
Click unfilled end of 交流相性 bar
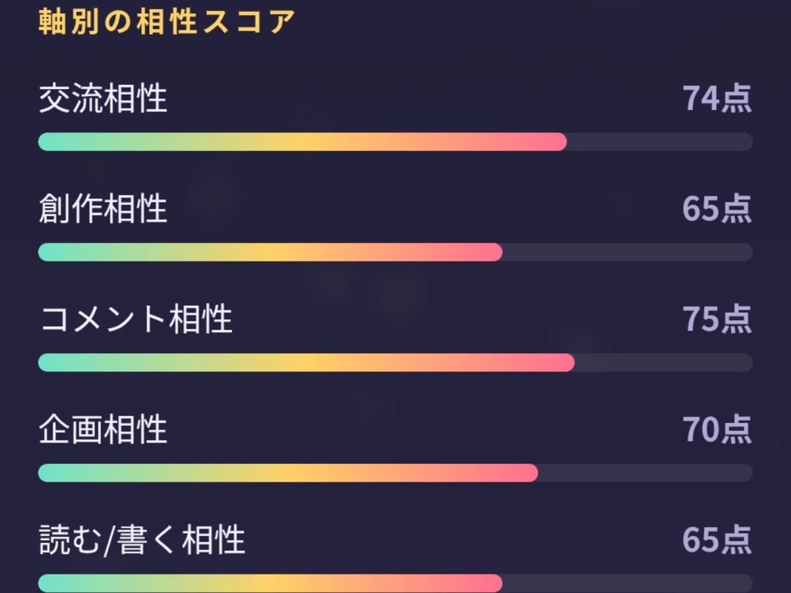(660, 142)
